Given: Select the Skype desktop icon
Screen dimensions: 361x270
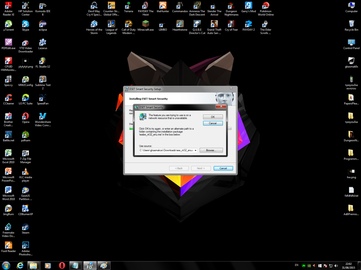Looking at the screenshot, I should [26, 26].
